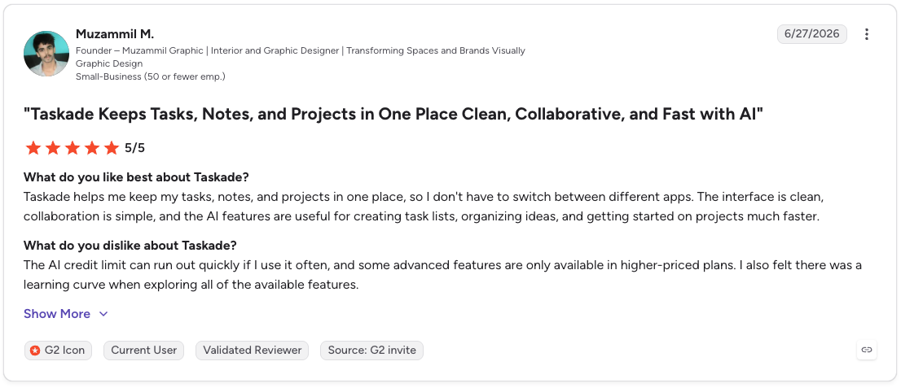Click the fifth rating star
This screenshot has width=901, height=392.
[x=112, y=148]
